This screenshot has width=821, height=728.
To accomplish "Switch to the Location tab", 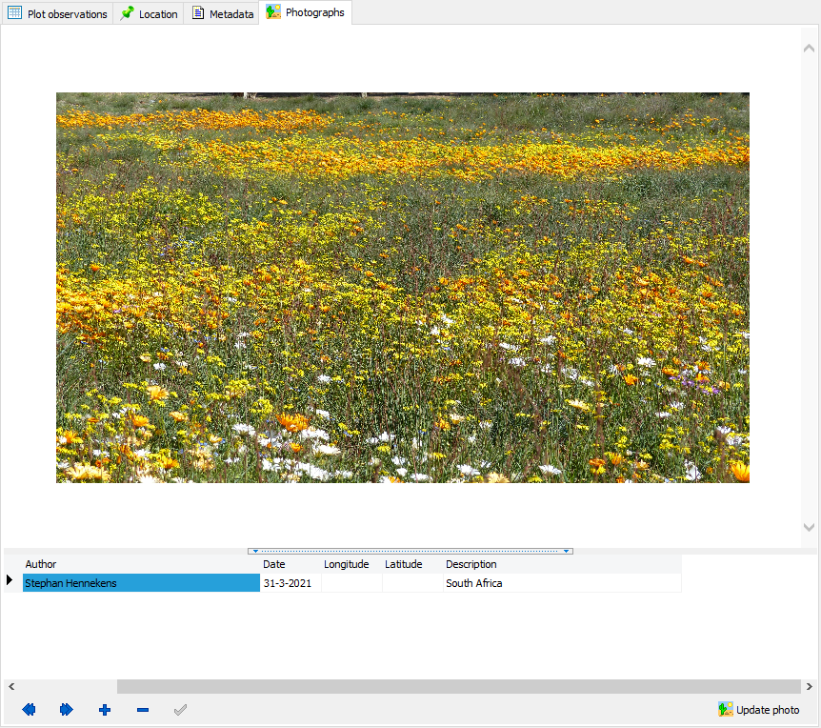I will (150, 13).
